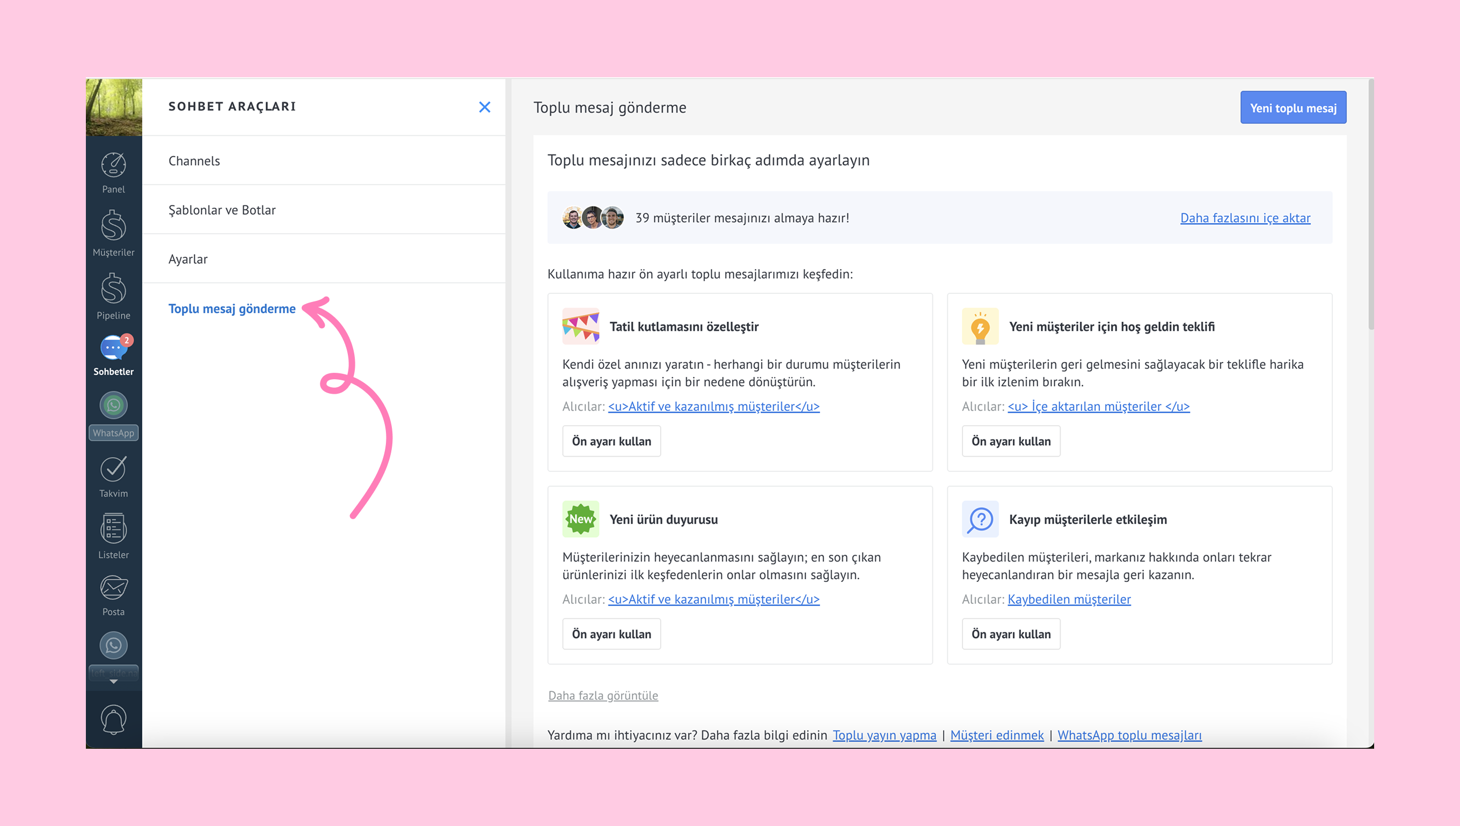Open recipients link in Yeni ürün duyurusu card

713,599
